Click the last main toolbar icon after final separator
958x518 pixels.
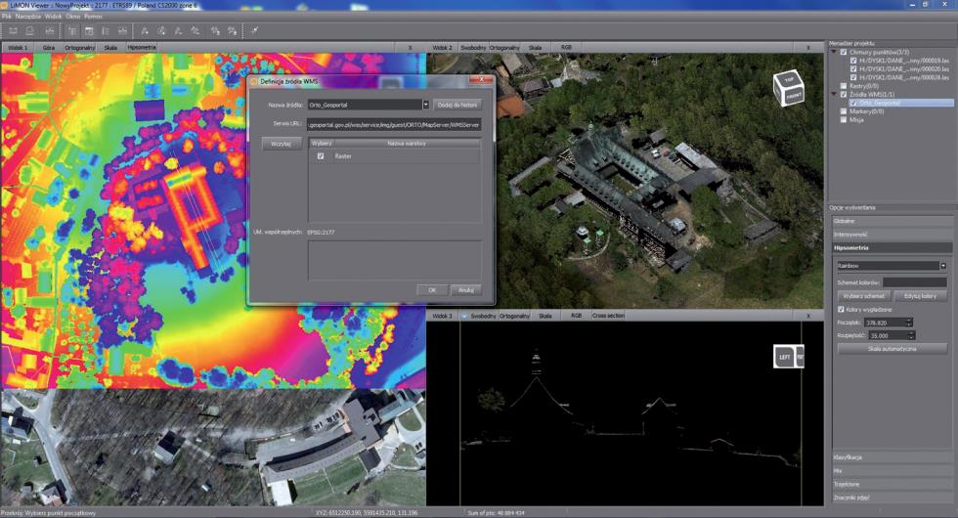pyautogui.click(x=254, y=30)
